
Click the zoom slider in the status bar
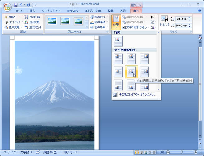click(181, 152)
